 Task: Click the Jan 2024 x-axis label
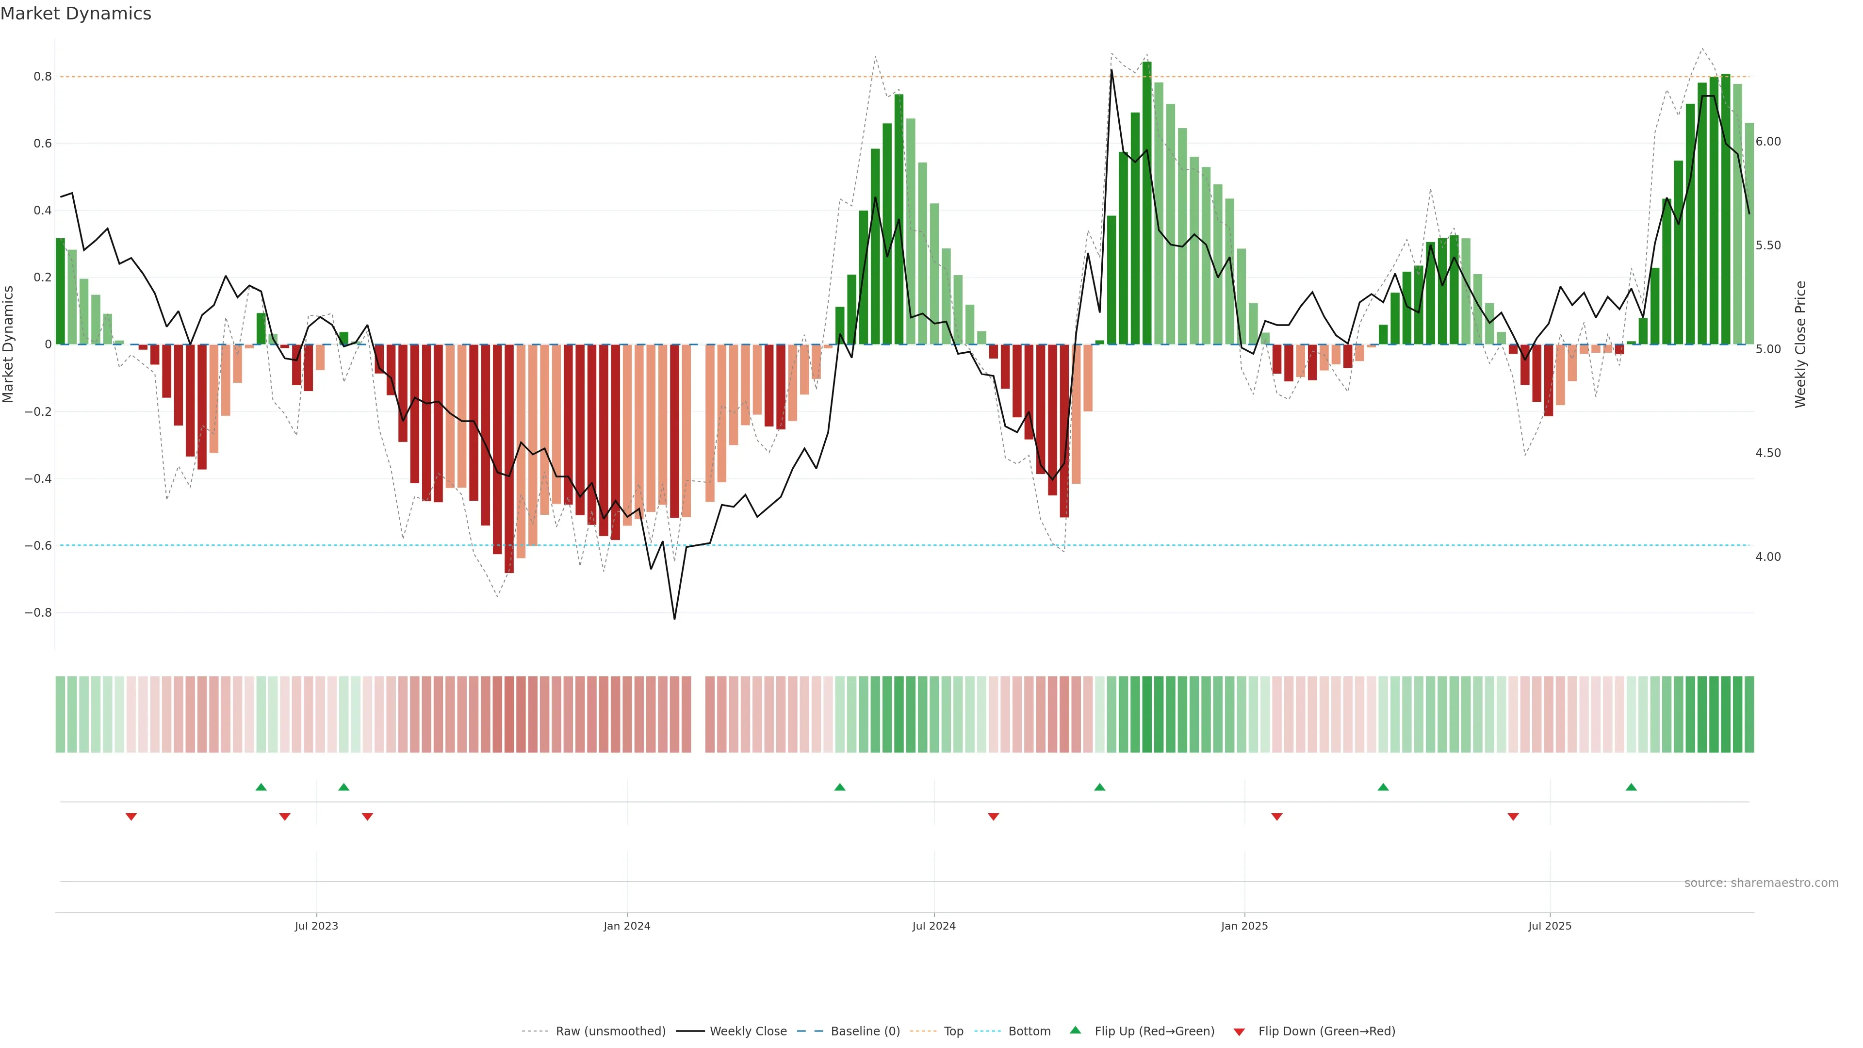tap(627, 926)
